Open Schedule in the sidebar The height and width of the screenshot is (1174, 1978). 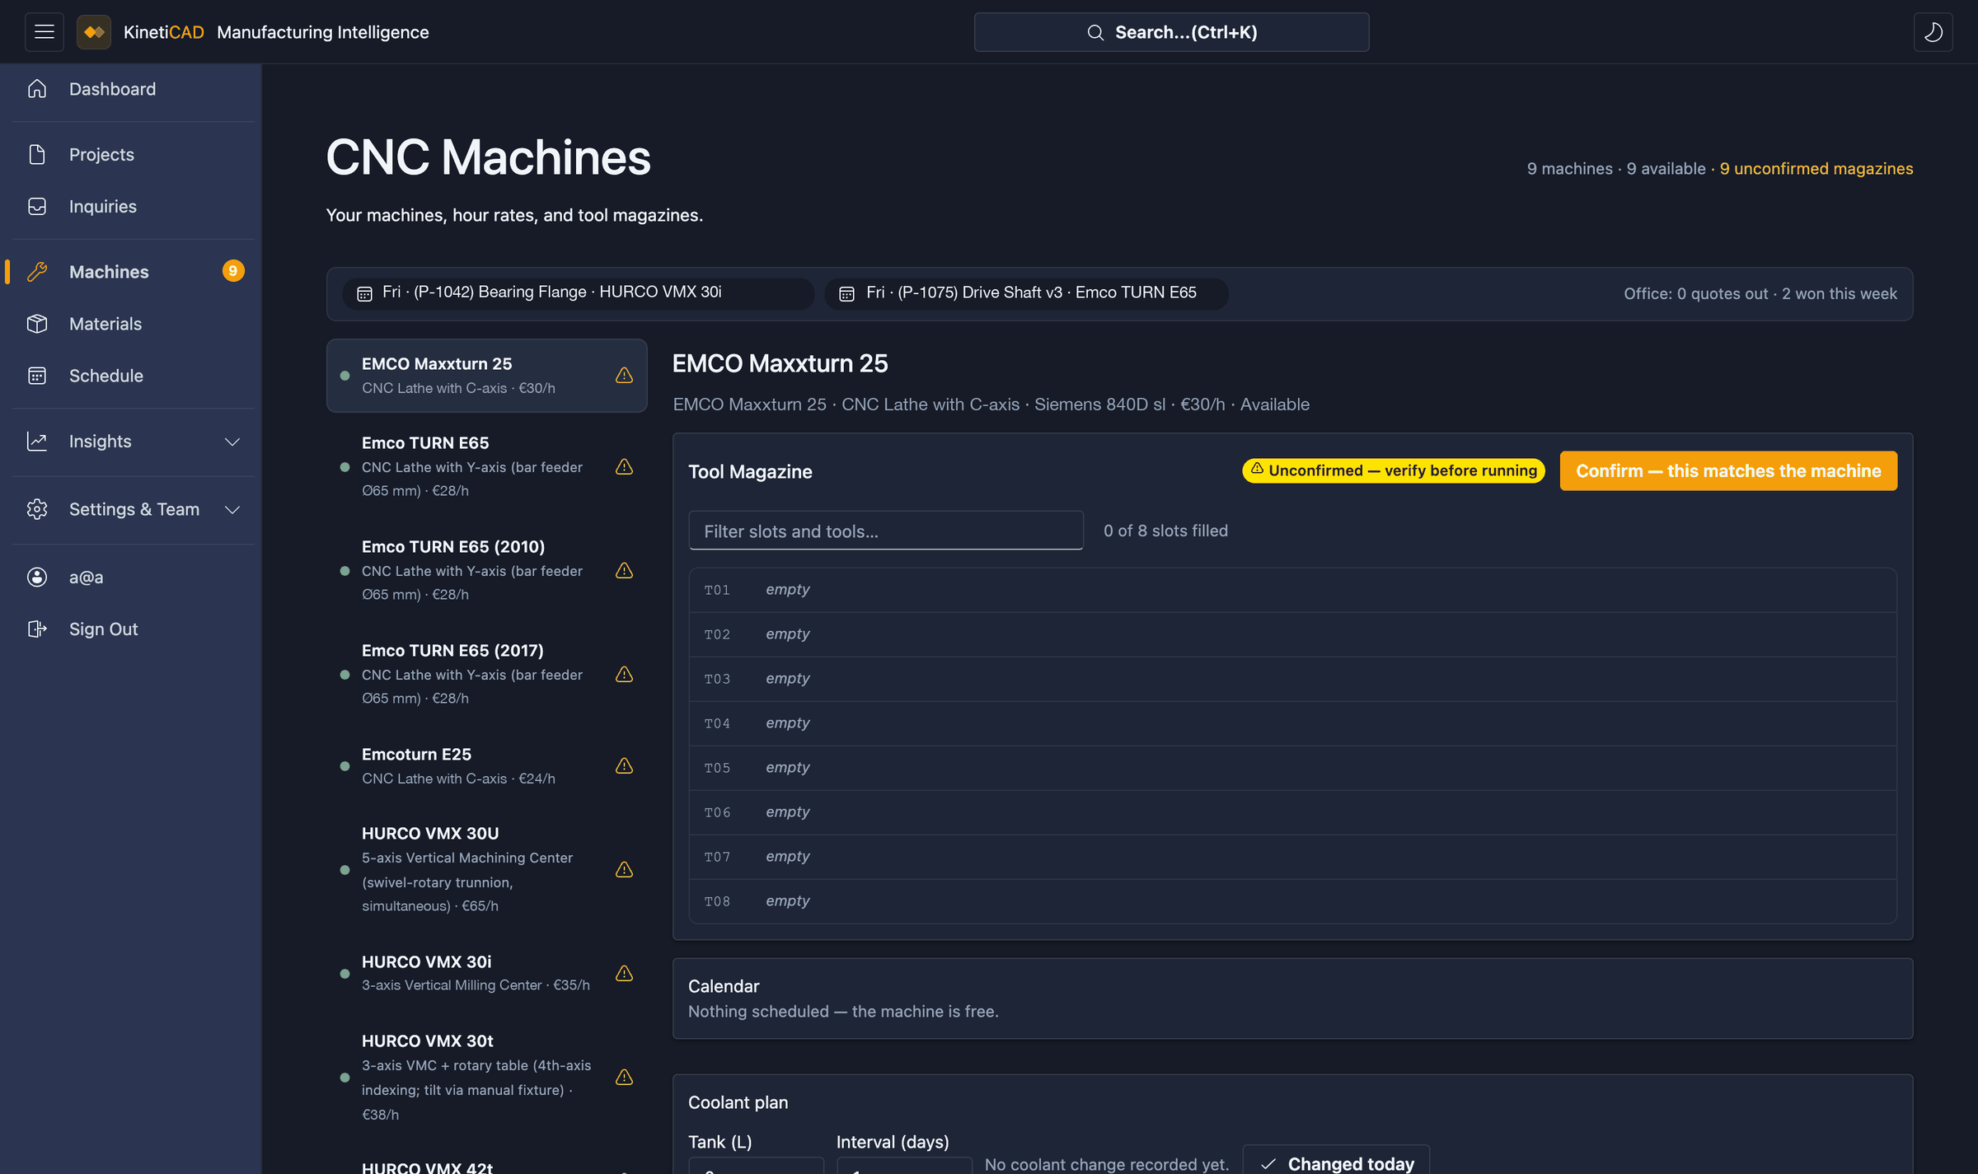pyautogui.click(x=134, y=376)
